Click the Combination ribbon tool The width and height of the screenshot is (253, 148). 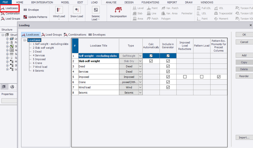tap(10, 14)
